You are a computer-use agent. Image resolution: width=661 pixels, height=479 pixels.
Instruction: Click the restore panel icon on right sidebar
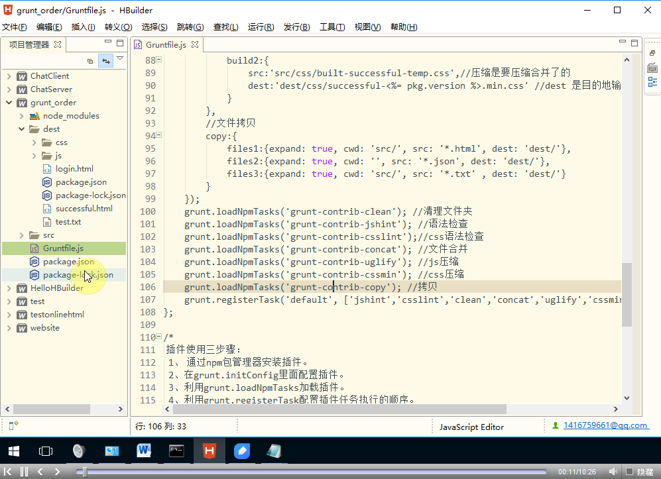(x=652, y=53)
